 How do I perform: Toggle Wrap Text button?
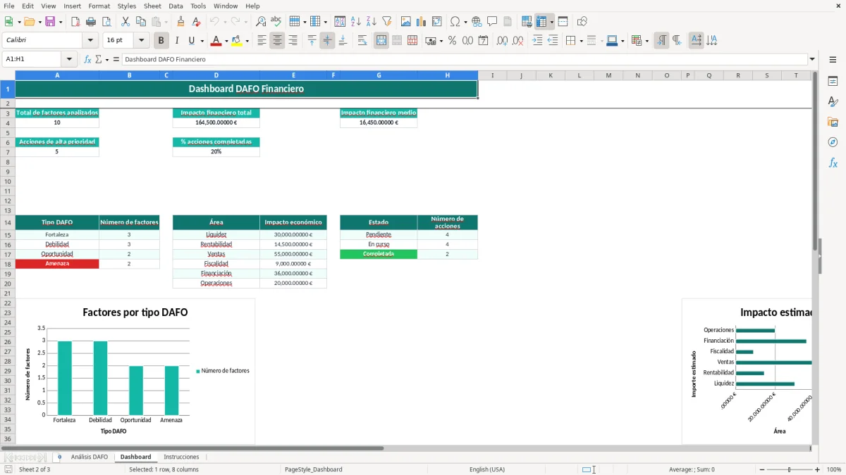coord(362,41)
